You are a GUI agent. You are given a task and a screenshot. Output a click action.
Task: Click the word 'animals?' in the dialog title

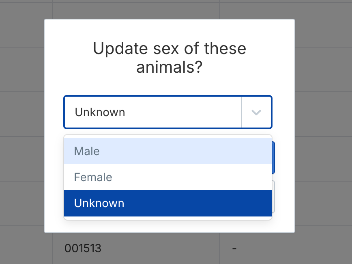click(170, 67)
